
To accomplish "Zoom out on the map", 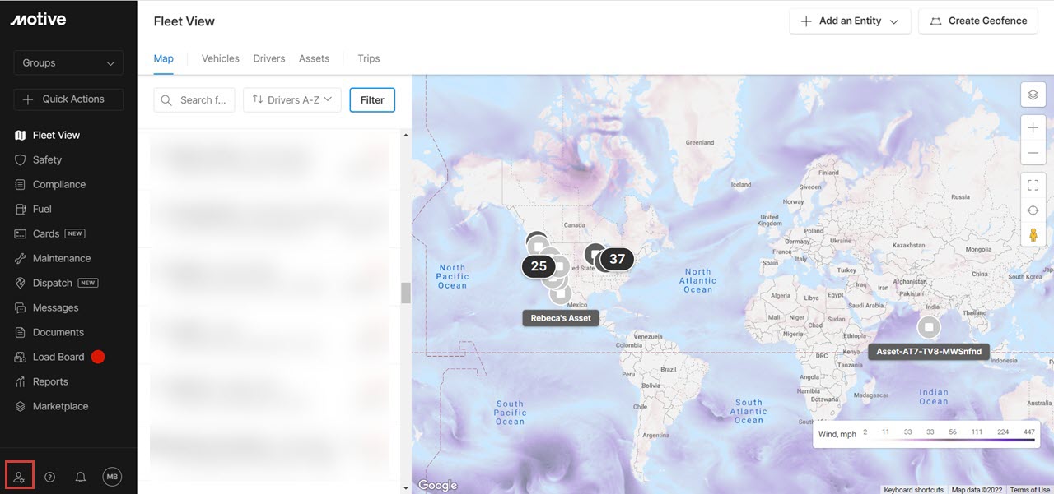I will point(1033,153).
